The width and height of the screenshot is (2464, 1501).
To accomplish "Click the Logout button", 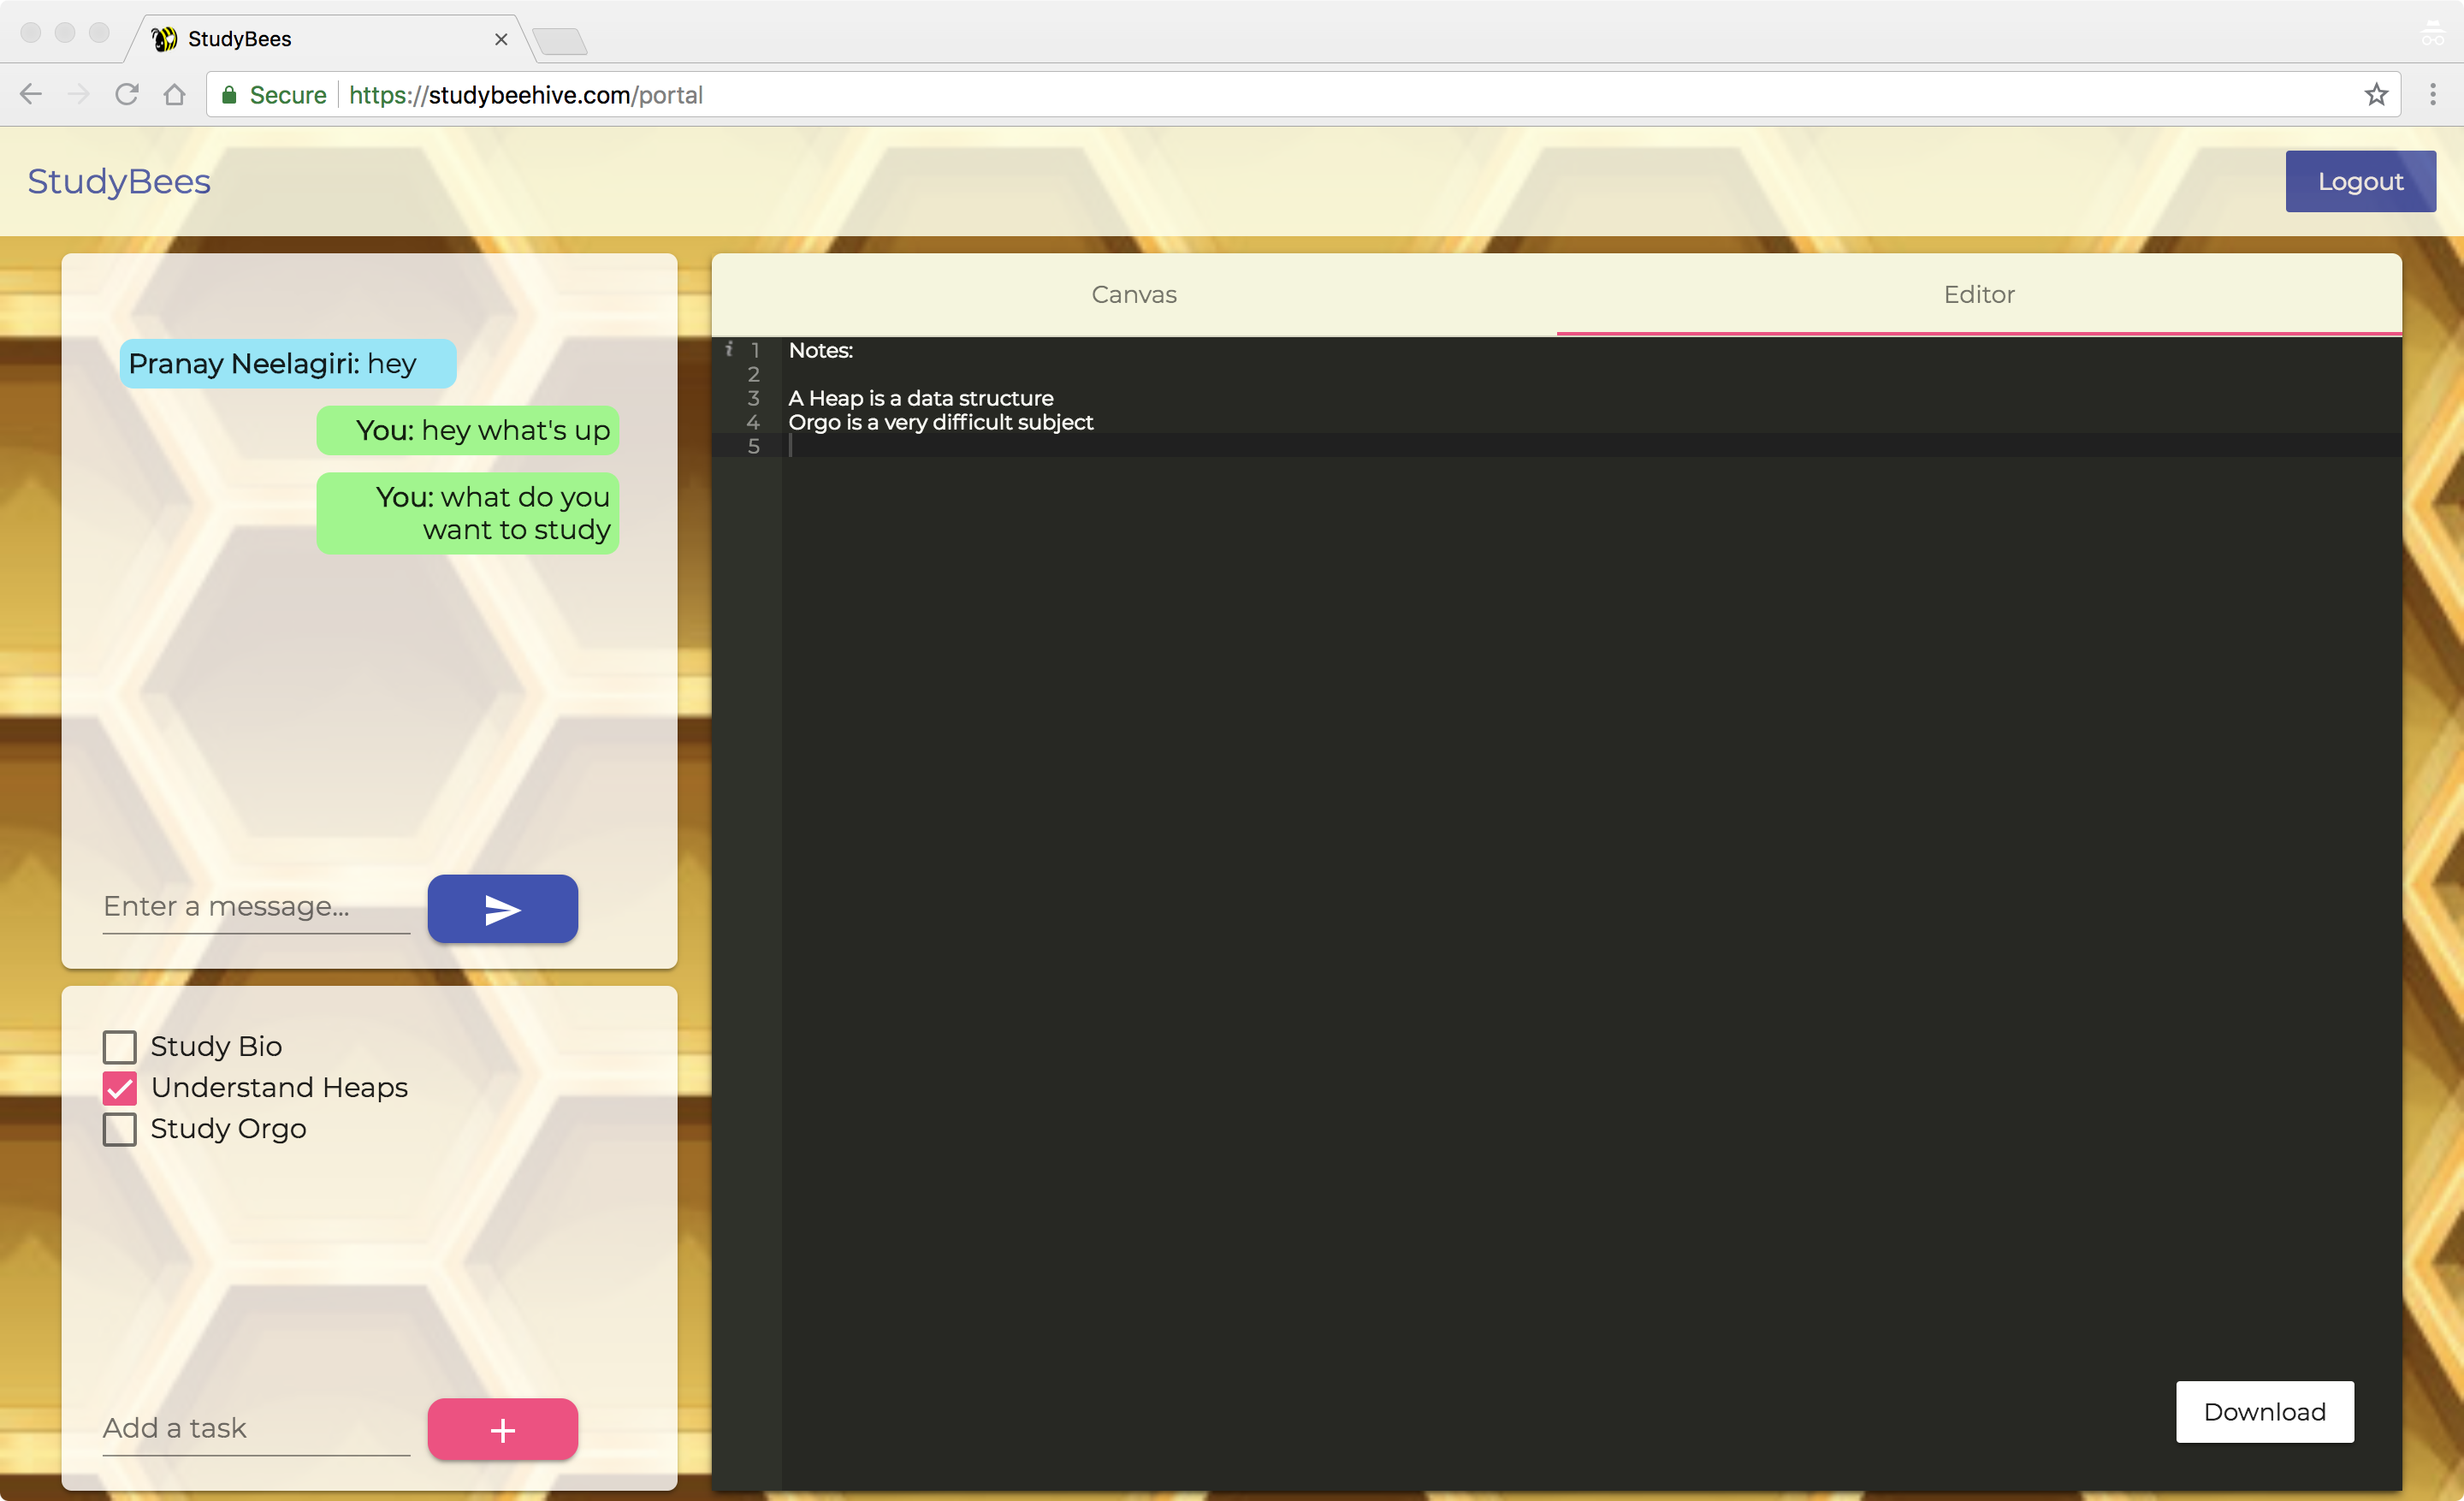I will (2359, 181).
